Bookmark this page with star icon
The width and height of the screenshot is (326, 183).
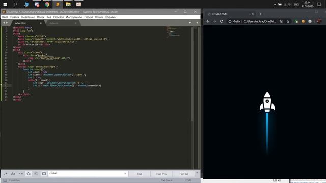tap(288, 21)
